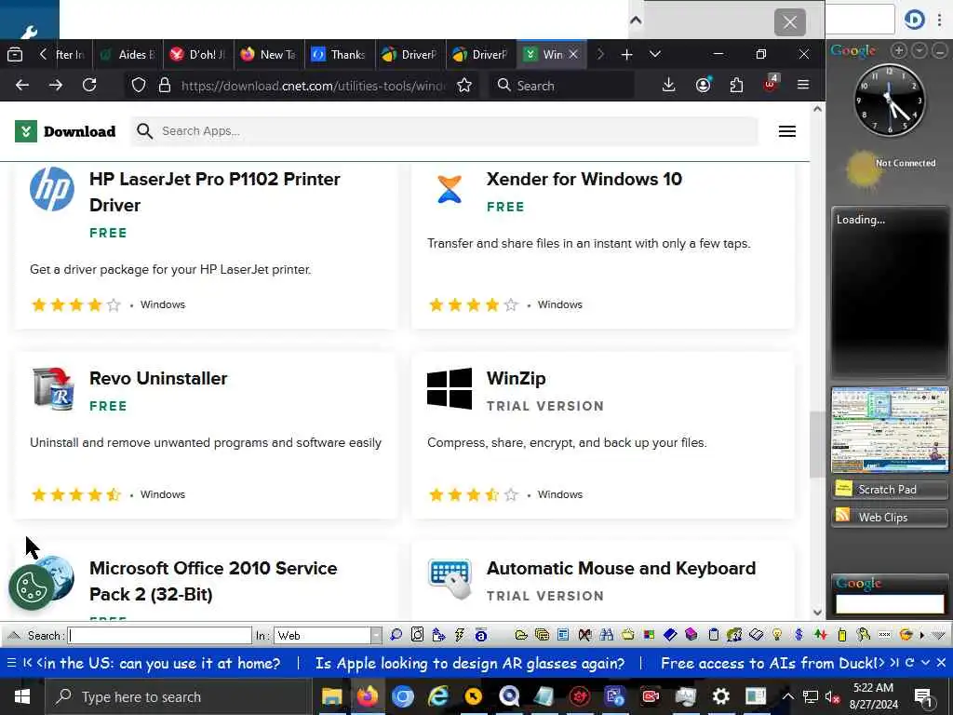The width and height of the screenshot is (953, 715).
Task: Show hidden system tray icons
Action: point(787,696)
